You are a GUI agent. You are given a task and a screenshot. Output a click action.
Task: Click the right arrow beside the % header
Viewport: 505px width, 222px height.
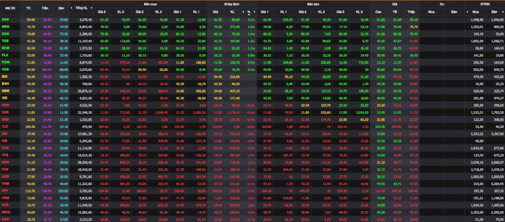click(254, 12)
